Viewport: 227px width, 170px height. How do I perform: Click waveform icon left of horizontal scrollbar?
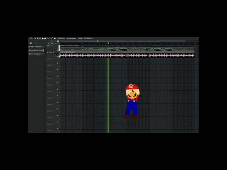[52, 41]
